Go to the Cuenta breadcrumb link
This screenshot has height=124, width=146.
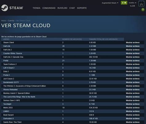click(11, 21)
